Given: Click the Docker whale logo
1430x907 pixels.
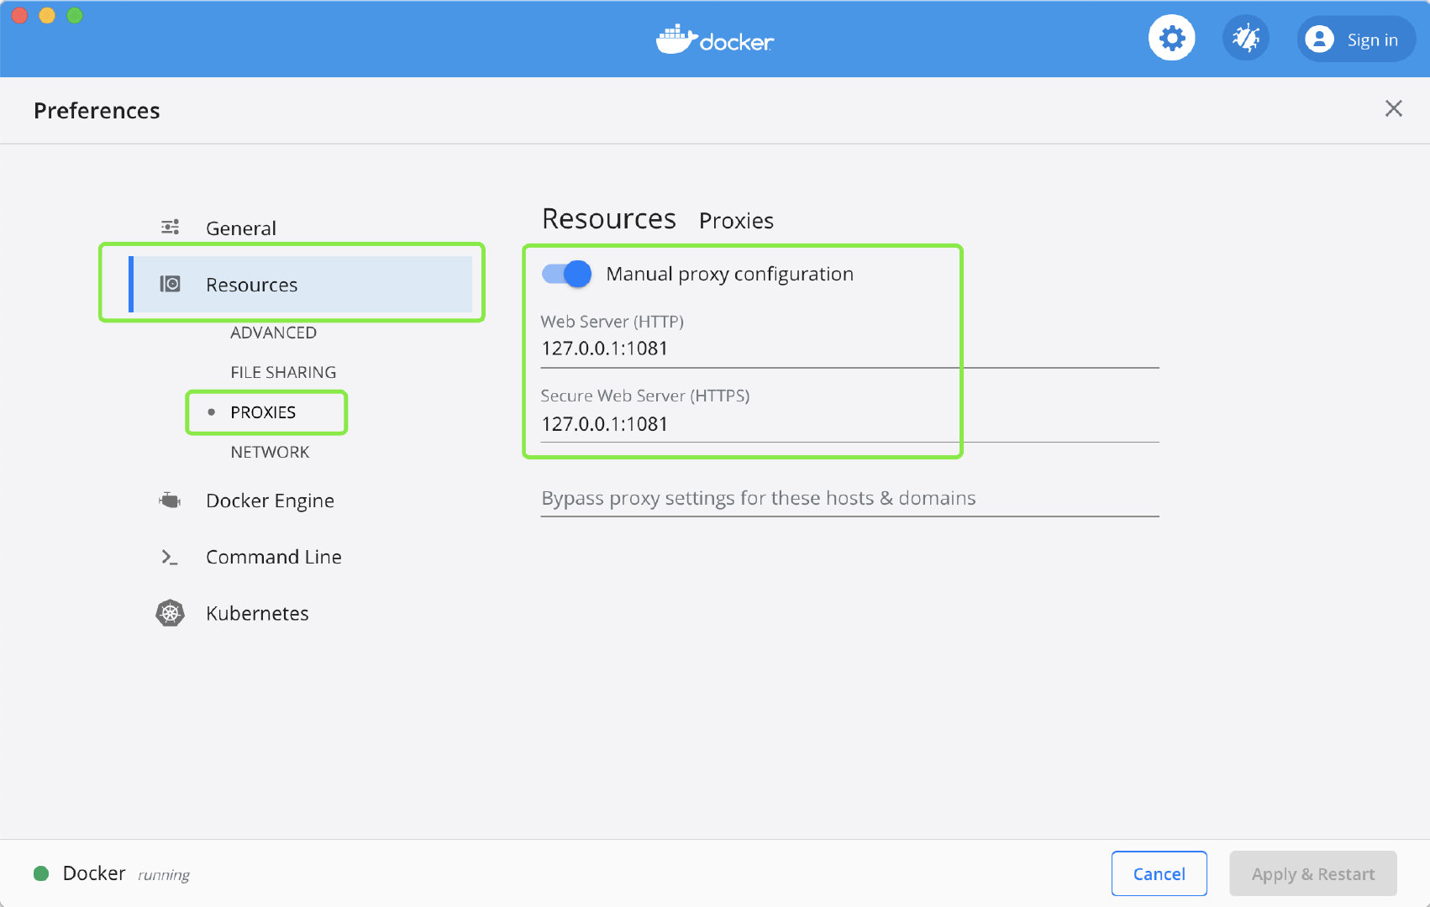Looking at the screenshot, I should click(x=676, y=39).
